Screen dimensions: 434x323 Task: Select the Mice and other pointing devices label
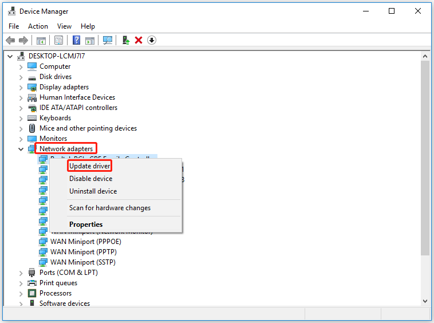point(88,128)
